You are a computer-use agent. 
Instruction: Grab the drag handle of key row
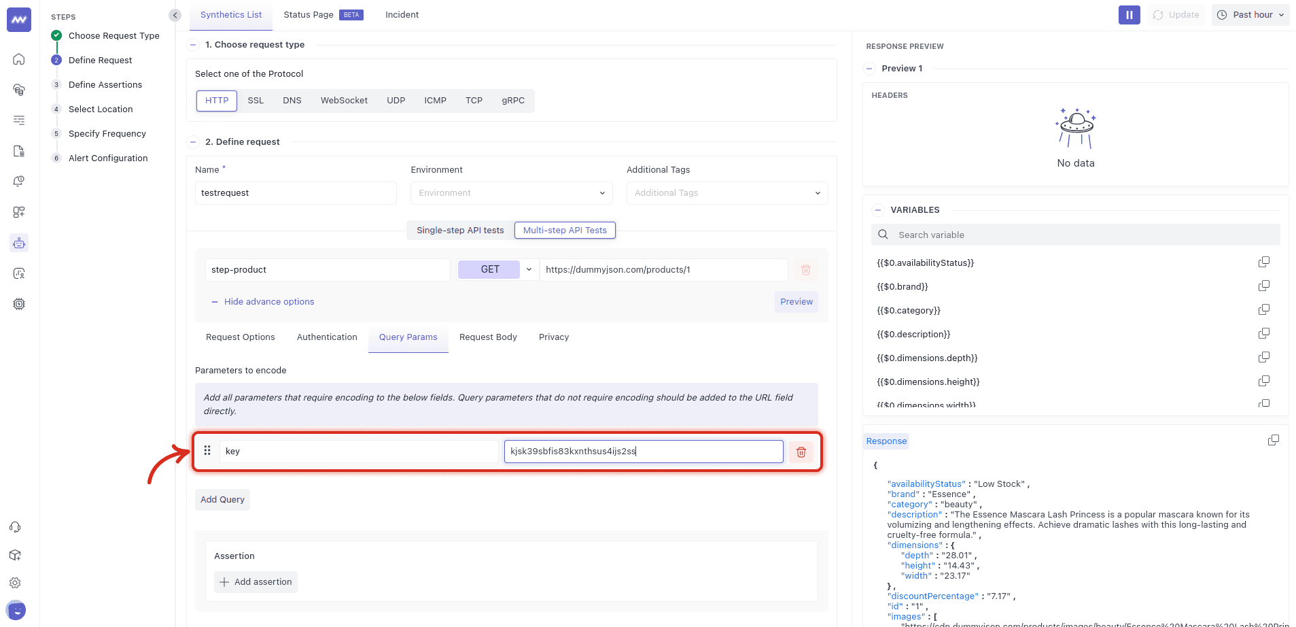pos(207,451)
